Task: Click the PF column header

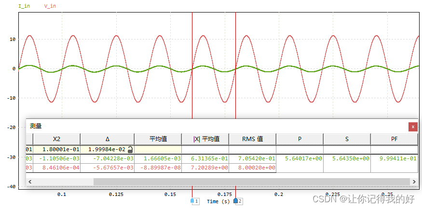Action: click(395, 139)
